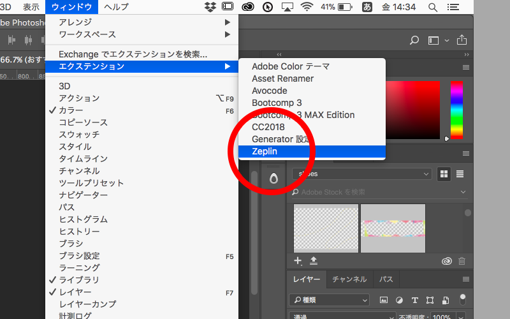This screenshot has width=510, height=319.
Task: Open the workspace switcher icon
Action: click(433, 40)
